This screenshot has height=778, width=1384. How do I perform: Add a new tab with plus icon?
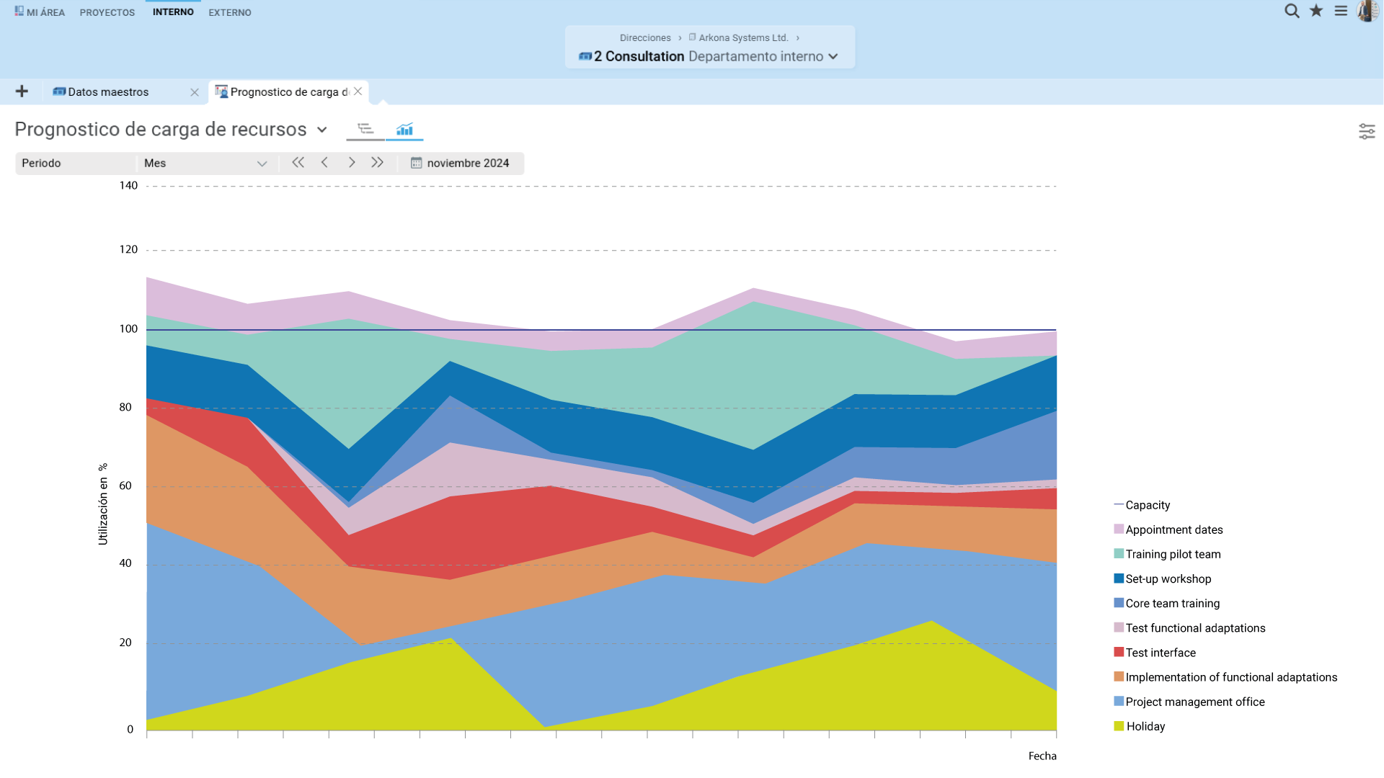click(x=22, y=91)
